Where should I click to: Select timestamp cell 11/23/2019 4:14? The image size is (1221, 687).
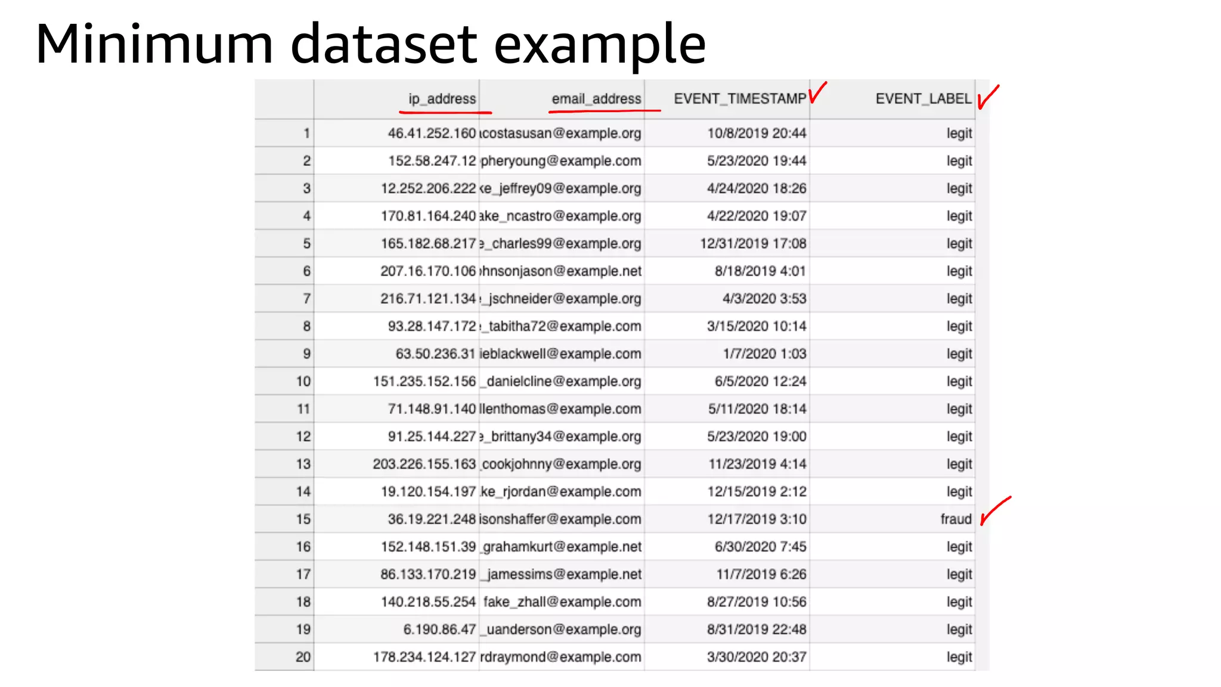pos(727,464)
